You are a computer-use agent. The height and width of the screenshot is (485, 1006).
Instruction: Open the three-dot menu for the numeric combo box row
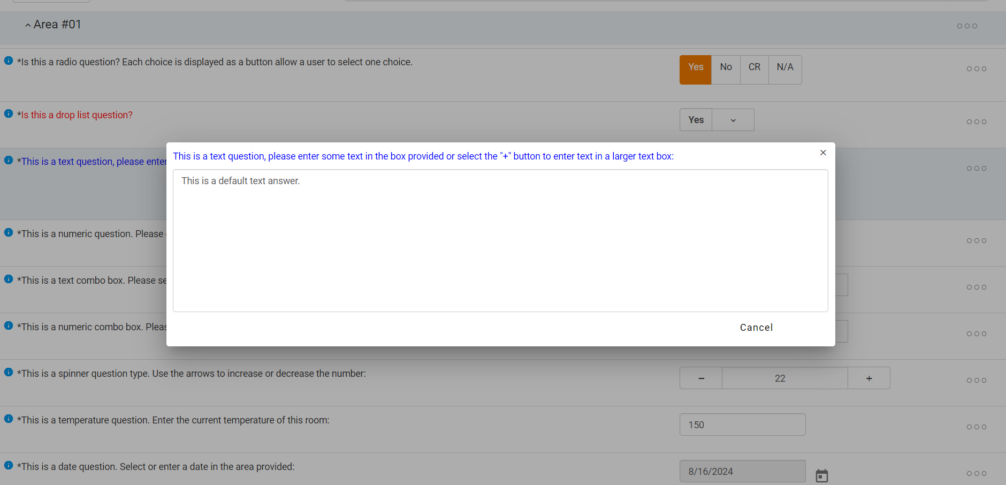pos(977,334)
